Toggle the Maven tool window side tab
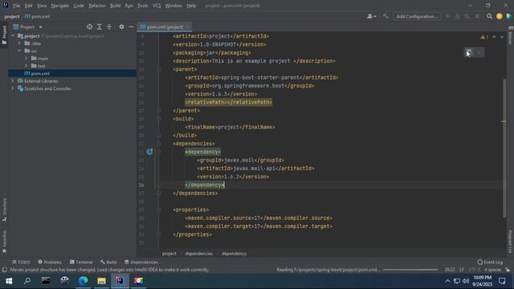514x289 pixels. (x=510, y=35)
